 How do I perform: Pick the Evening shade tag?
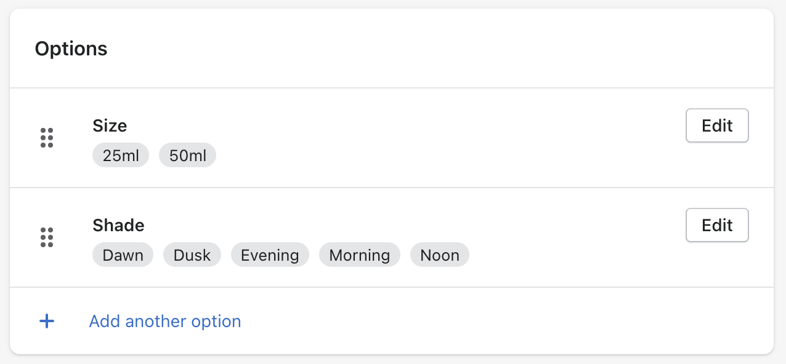270,255
